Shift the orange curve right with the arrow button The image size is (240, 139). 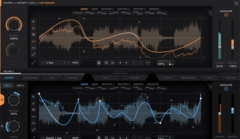(x=127, y=63)
